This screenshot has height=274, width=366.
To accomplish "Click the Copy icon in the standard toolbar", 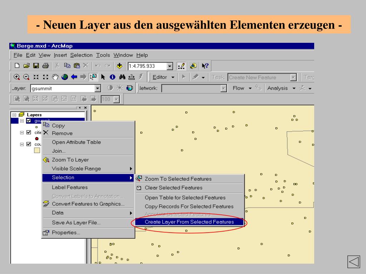I will [x=67, y=66].
